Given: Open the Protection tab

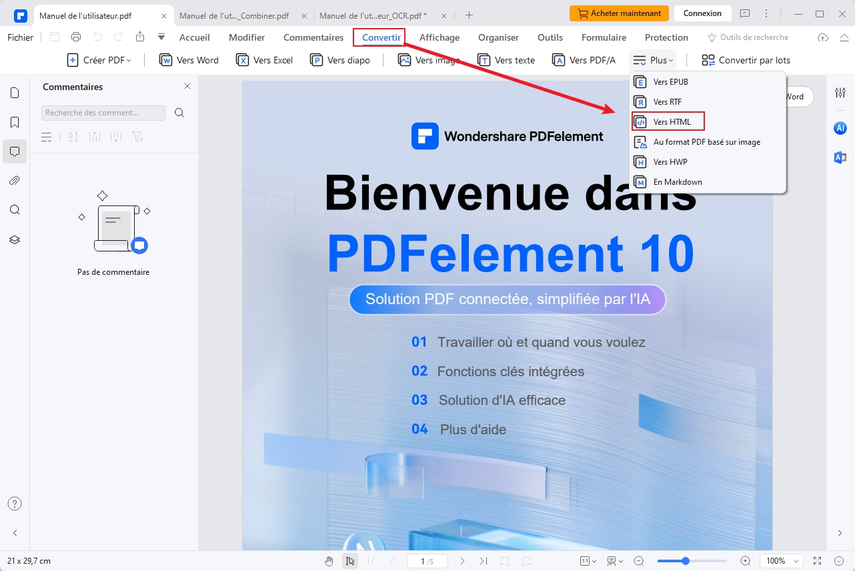Looking at the screenshot, I should coord(666,37).
